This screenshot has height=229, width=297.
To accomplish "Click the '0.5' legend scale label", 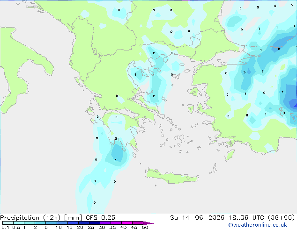I will point(16,227).
